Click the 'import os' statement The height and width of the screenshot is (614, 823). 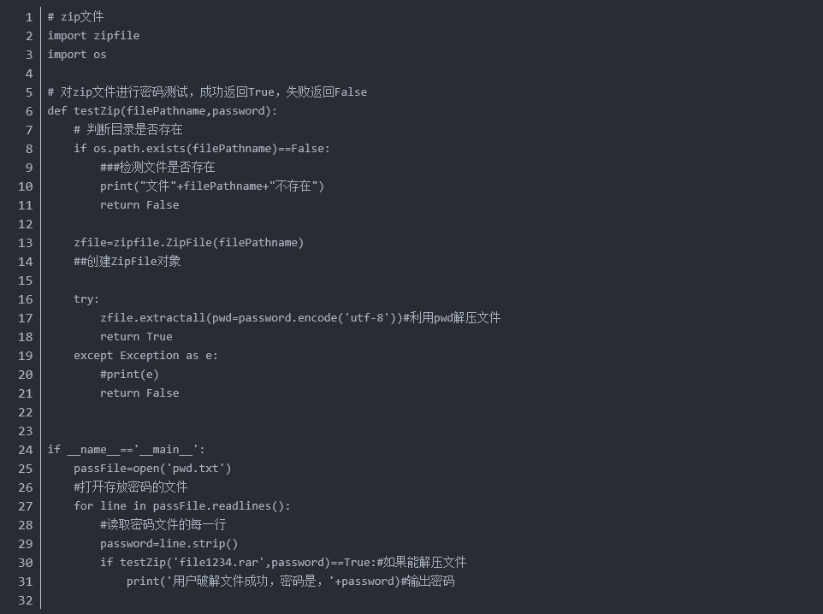[77, 55]
